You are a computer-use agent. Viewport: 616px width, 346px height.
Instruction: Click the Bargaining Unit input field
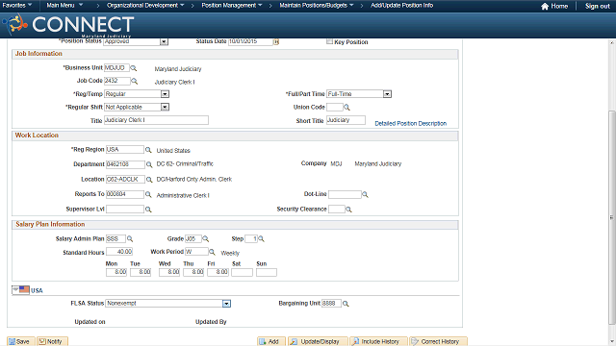(331, 304)
